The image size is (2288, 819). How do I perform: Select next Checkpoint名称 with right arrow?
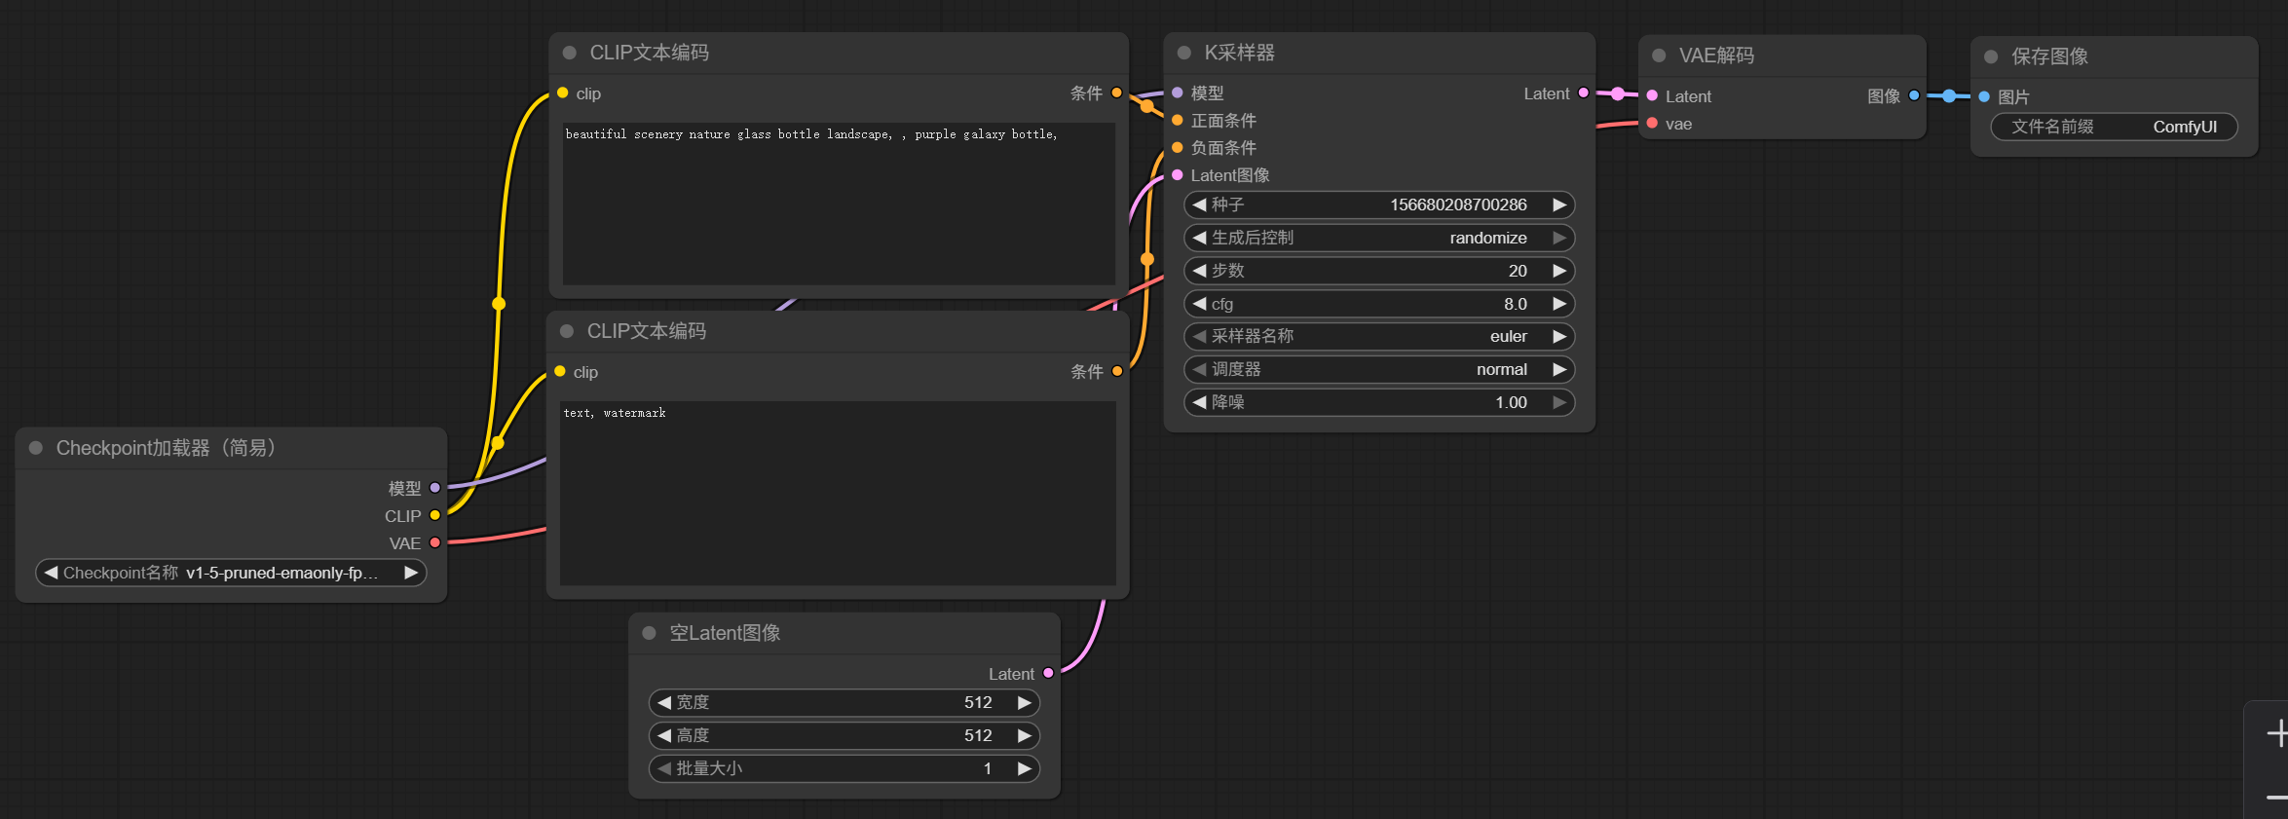[411, 573]
